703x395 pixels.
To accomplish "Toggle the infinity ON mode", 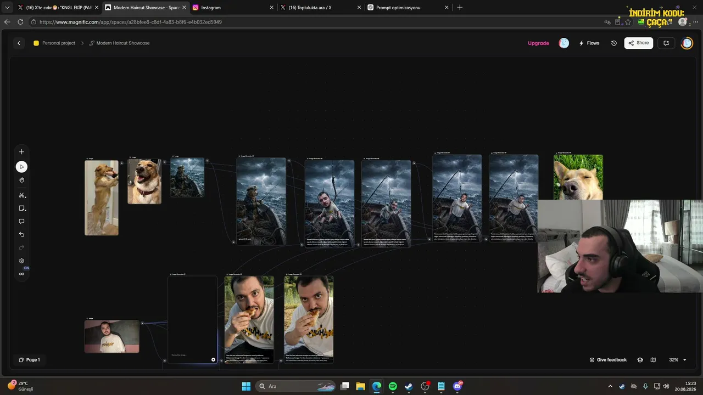I will tap(21, 274).
